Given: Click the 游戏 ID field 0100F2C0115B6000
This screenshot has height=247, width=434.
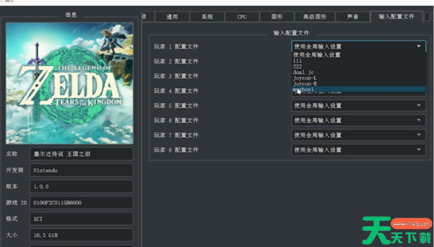Looking at the screenshot, I should (81, 203).
